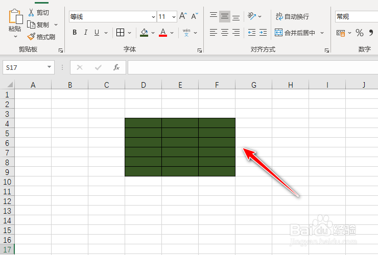Apply borders using the border grid icon
Viewport: 378px width, 255px height.
pos(120,32)
